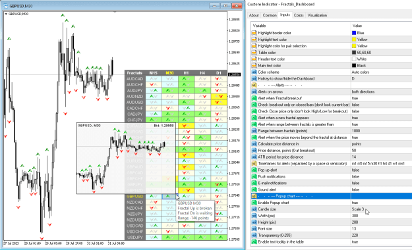
Task: Switch to the Inputs tab
Action: point(285,14)
